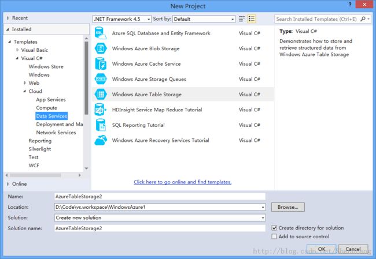Image resolution: width=376 pixels, height=259 pixels.
Task: Click the Location path text field
Action: point(157,207)
